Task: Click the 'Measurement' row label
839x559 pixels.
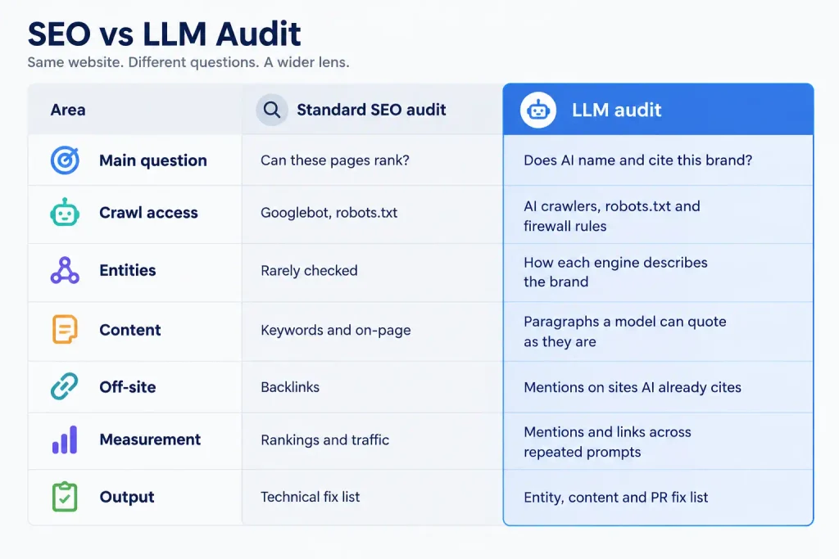Action: pos(151,440)
